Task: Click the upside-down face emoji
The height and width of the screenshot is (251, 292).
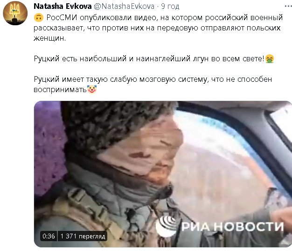Action: coord(39,18)
